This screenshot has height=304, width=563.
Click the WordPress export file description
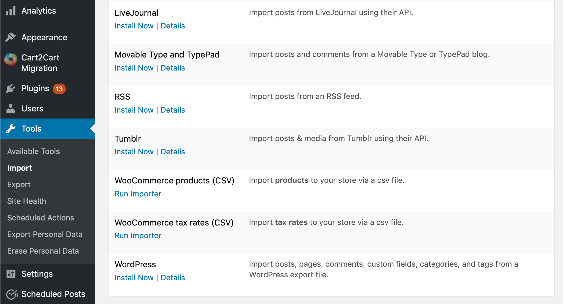[384, 269]
